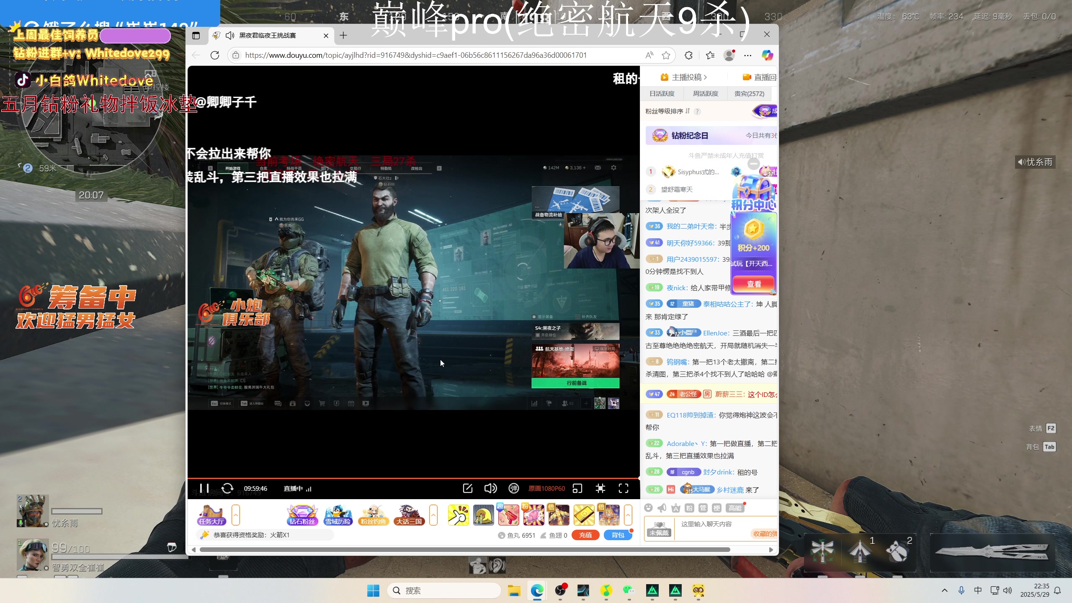1072x603 pixels.
Task: Toggle picture-in-picture mini player mode
Action: tap(577, 488)
